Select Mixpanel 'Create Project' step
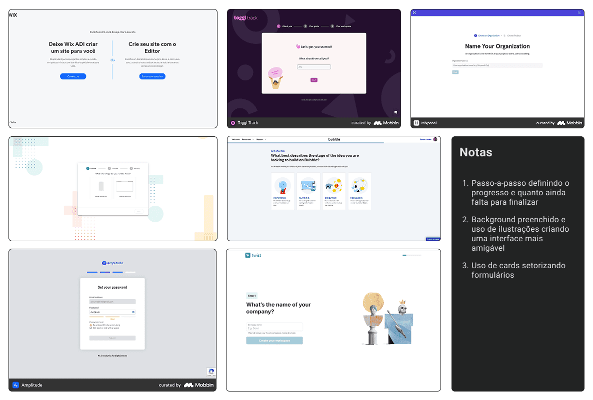 pos(512,35)
